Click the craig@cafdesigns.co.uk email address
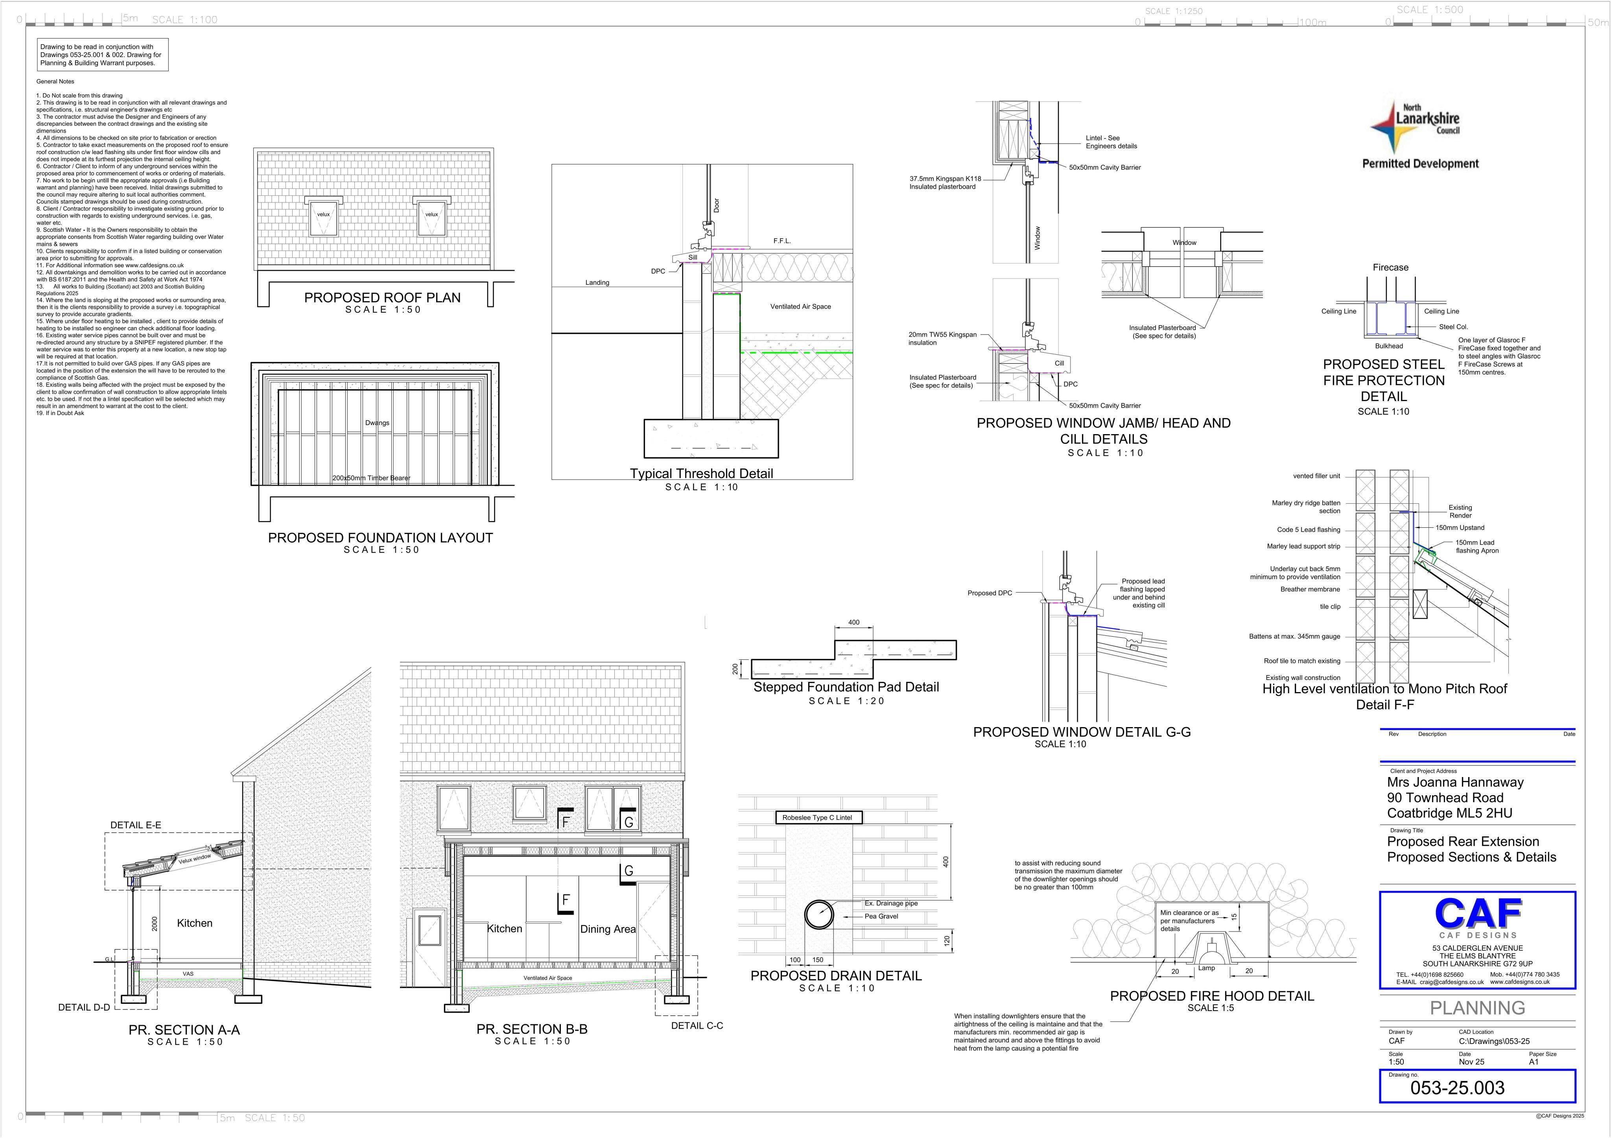Screen dimensions: 1611x1138 tap(1452, 982)
